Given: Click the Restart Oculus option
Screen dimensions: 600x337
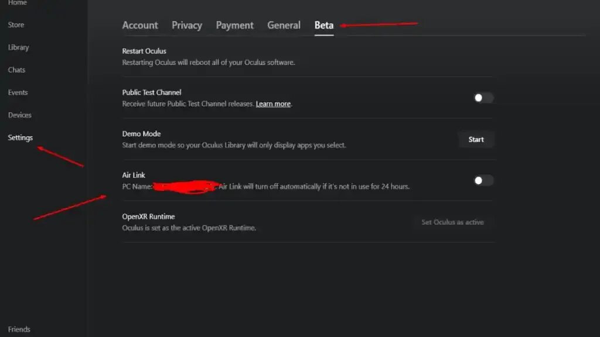Looking at the screenshot, I should point(144,51).
